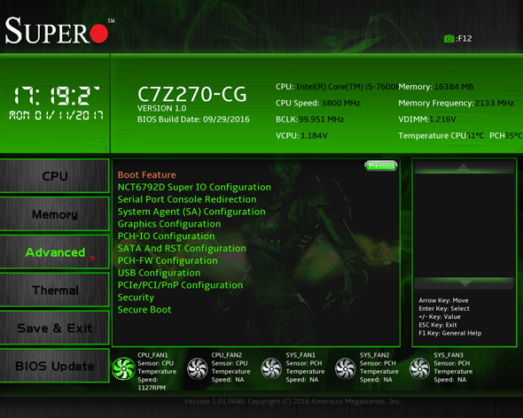
Task: Click the VERSION 1.0 text
Action: pyautogui.click(x=161, y=108)
